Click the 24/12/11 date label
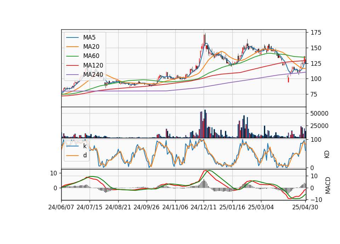 tap(204, 207)
